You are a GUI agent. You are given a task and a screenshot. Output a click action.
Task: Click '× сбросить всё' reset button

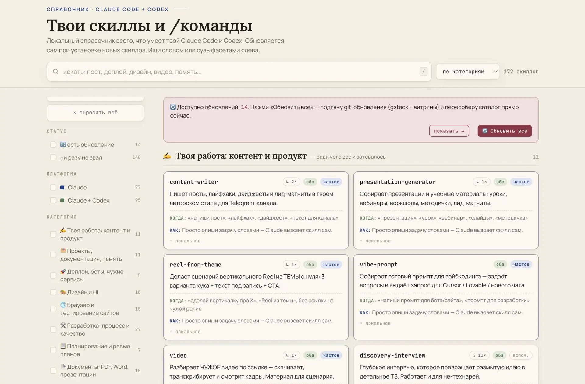[95, 113]
